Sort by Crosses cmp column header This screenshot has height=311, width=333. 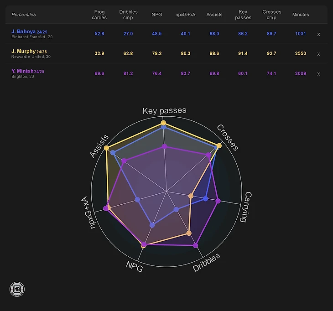272,15
